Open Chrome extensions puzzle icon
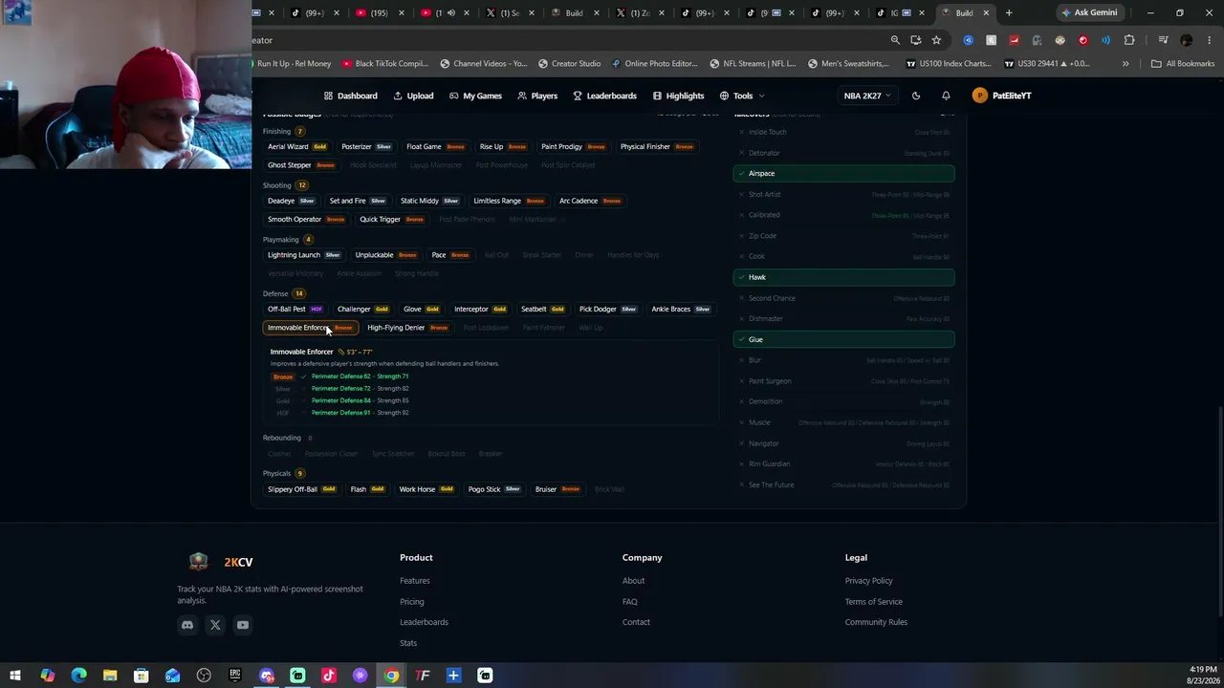This screenshot has height=688, width=1224. click(1129, 40)
